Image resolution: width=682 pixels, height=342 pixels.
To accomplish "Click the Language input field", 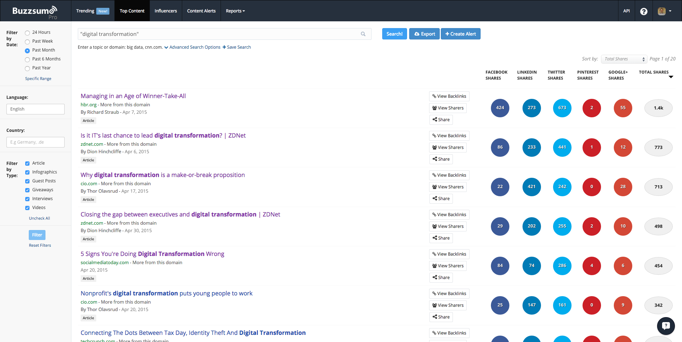I will (36, 109).
